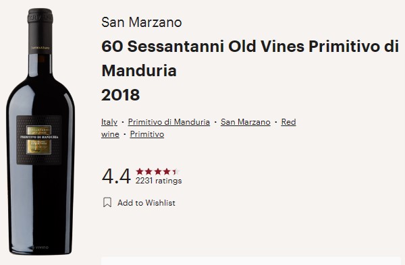The height and width of the screenshot is (265, 405).
Task: Enlarge the wine bottle image
Action: click(40, 131)
